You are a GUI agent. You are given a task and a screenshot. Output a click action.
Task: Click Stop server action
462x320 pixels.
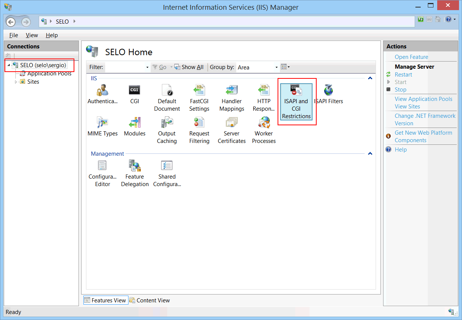pyautogui.click(x=400, y=90)
